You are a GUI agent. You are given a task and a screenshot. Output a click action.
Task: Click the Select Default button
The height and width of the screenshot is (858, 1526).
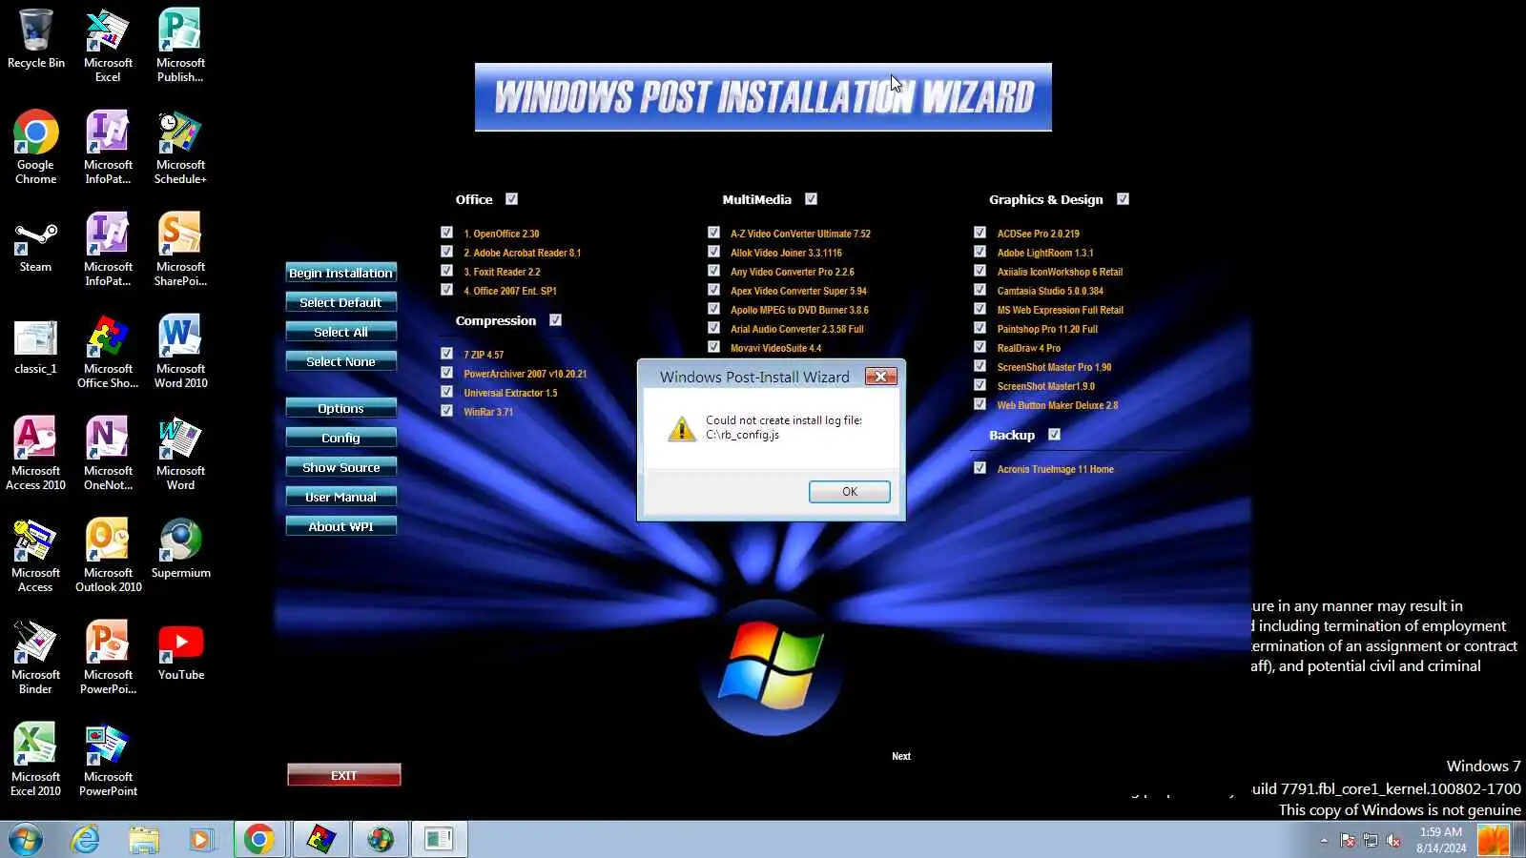point(340,302)
